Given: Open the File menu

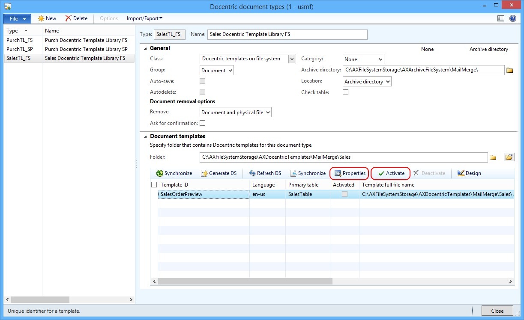Looking at the screenshot, I should [x=17, y=18].
